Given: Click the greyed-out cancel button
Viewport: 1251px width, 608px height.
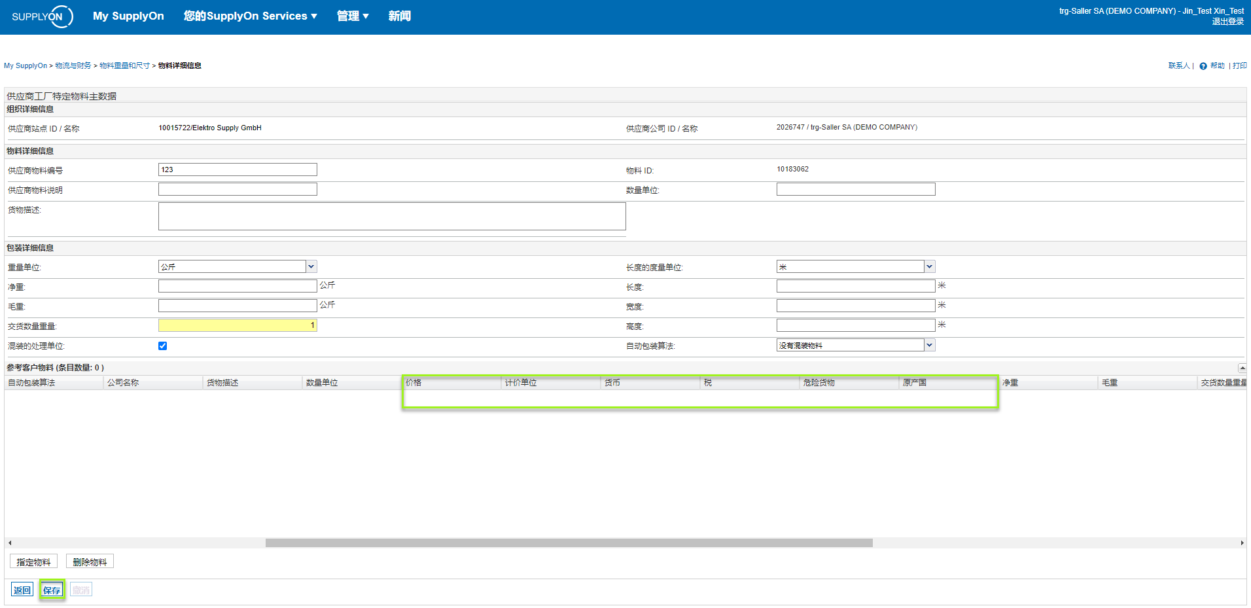Looking at the screenshot, I should pos(81,590).
